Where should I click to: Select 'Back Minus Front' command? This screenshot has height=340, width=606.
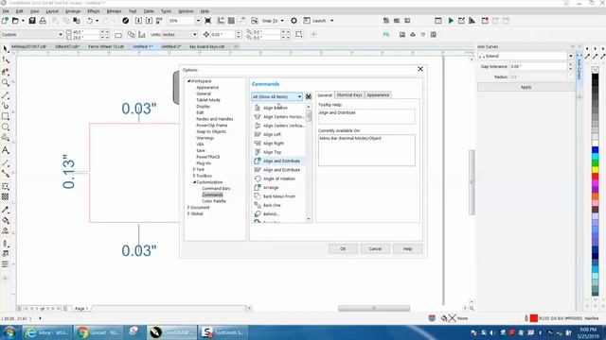(279, 196)
